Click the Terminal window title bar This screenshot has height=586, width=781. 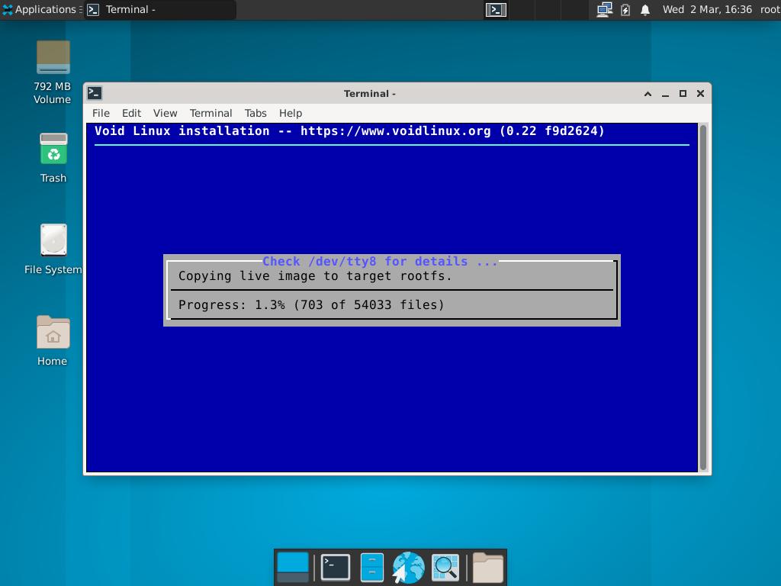tap(370, 94)
